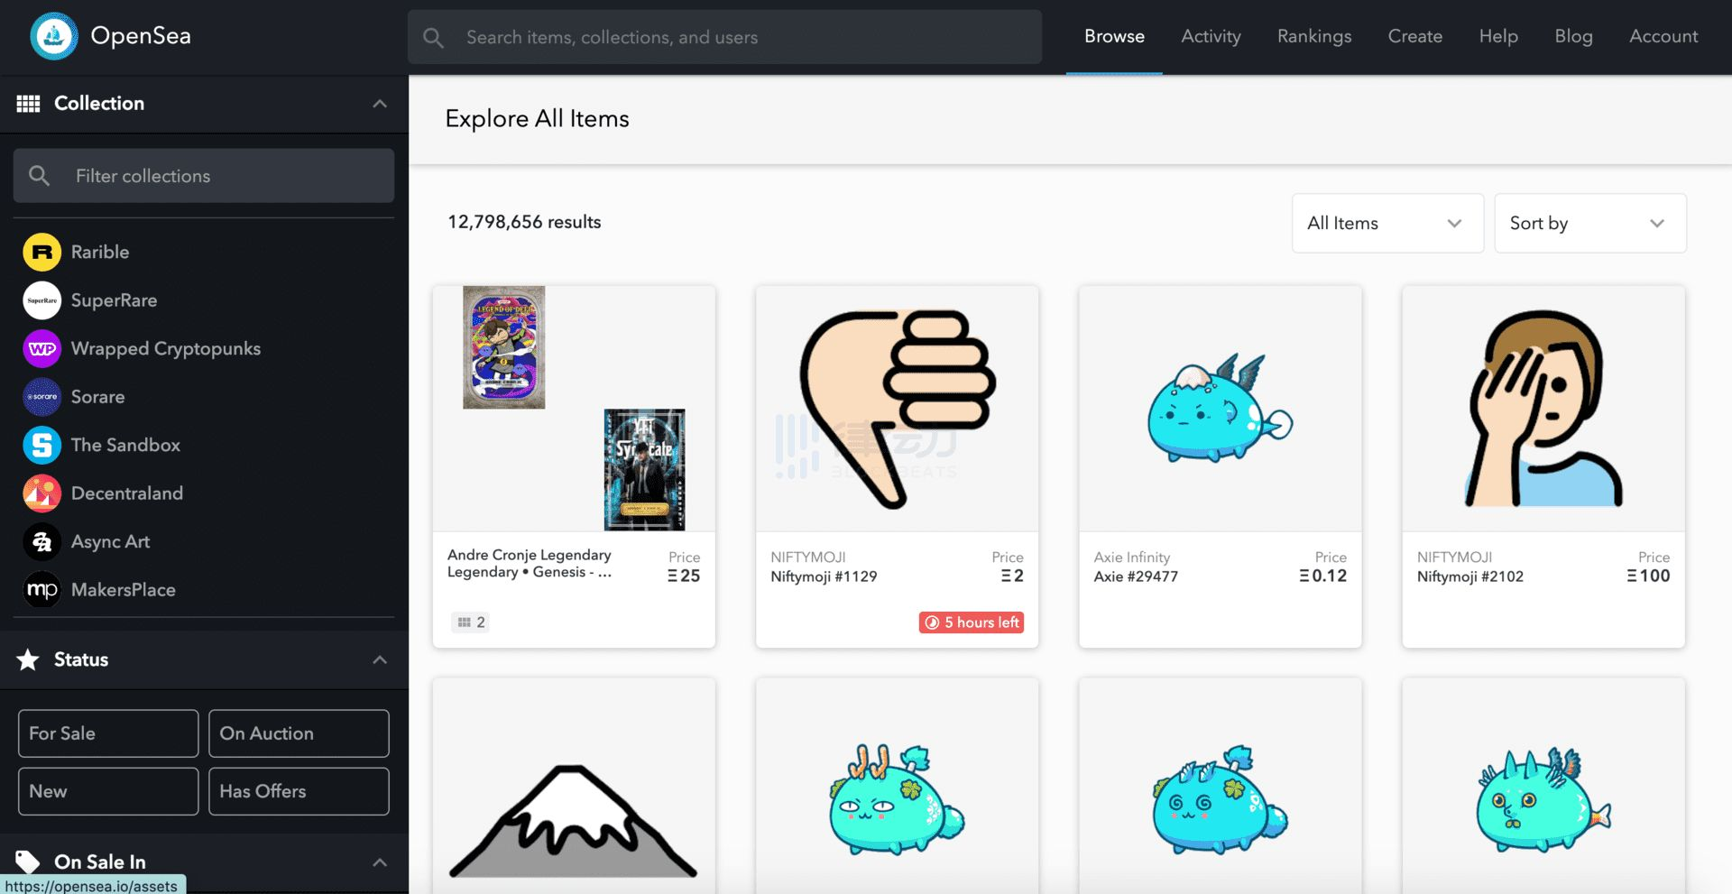Select the Sorare collection icon
Screen dimensions: 1732x894
click(x=41, y=397)
